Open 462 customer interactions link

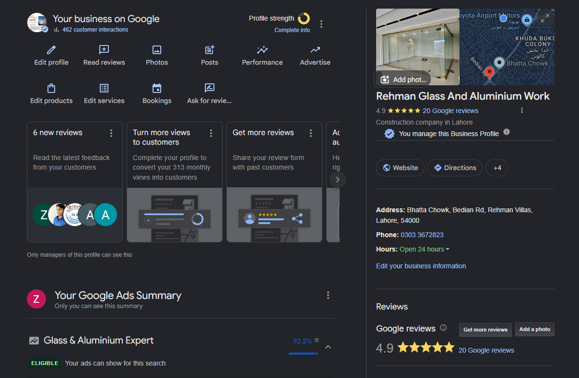[x=95, y=30]
